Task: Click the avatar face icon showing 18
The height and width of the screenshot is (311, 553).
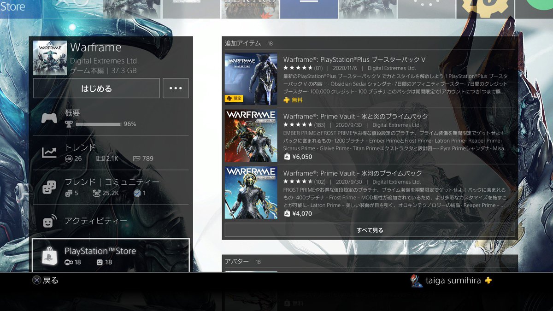Action: coord(100,262)
